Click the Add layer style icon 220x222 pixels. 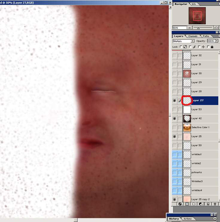click(x=180, y=204)
